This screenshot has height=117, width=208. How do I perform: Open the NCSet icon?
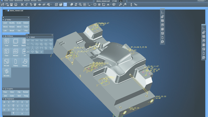coord(15,53)
